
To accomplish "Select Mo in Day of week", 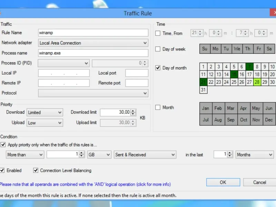I will tap(215, 49).
